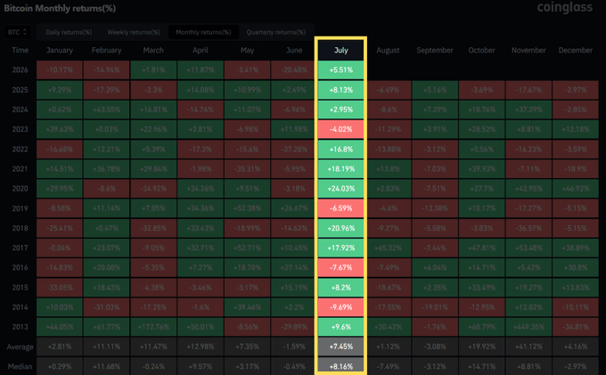The image size is (606, 375).
Task: Click the July 2023 cell -4.02%
Action: tap(340, 129)
